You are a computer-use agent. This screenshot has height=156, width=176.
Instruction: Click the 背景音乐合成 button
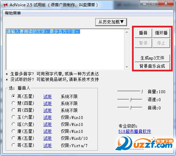pos(152,66)
